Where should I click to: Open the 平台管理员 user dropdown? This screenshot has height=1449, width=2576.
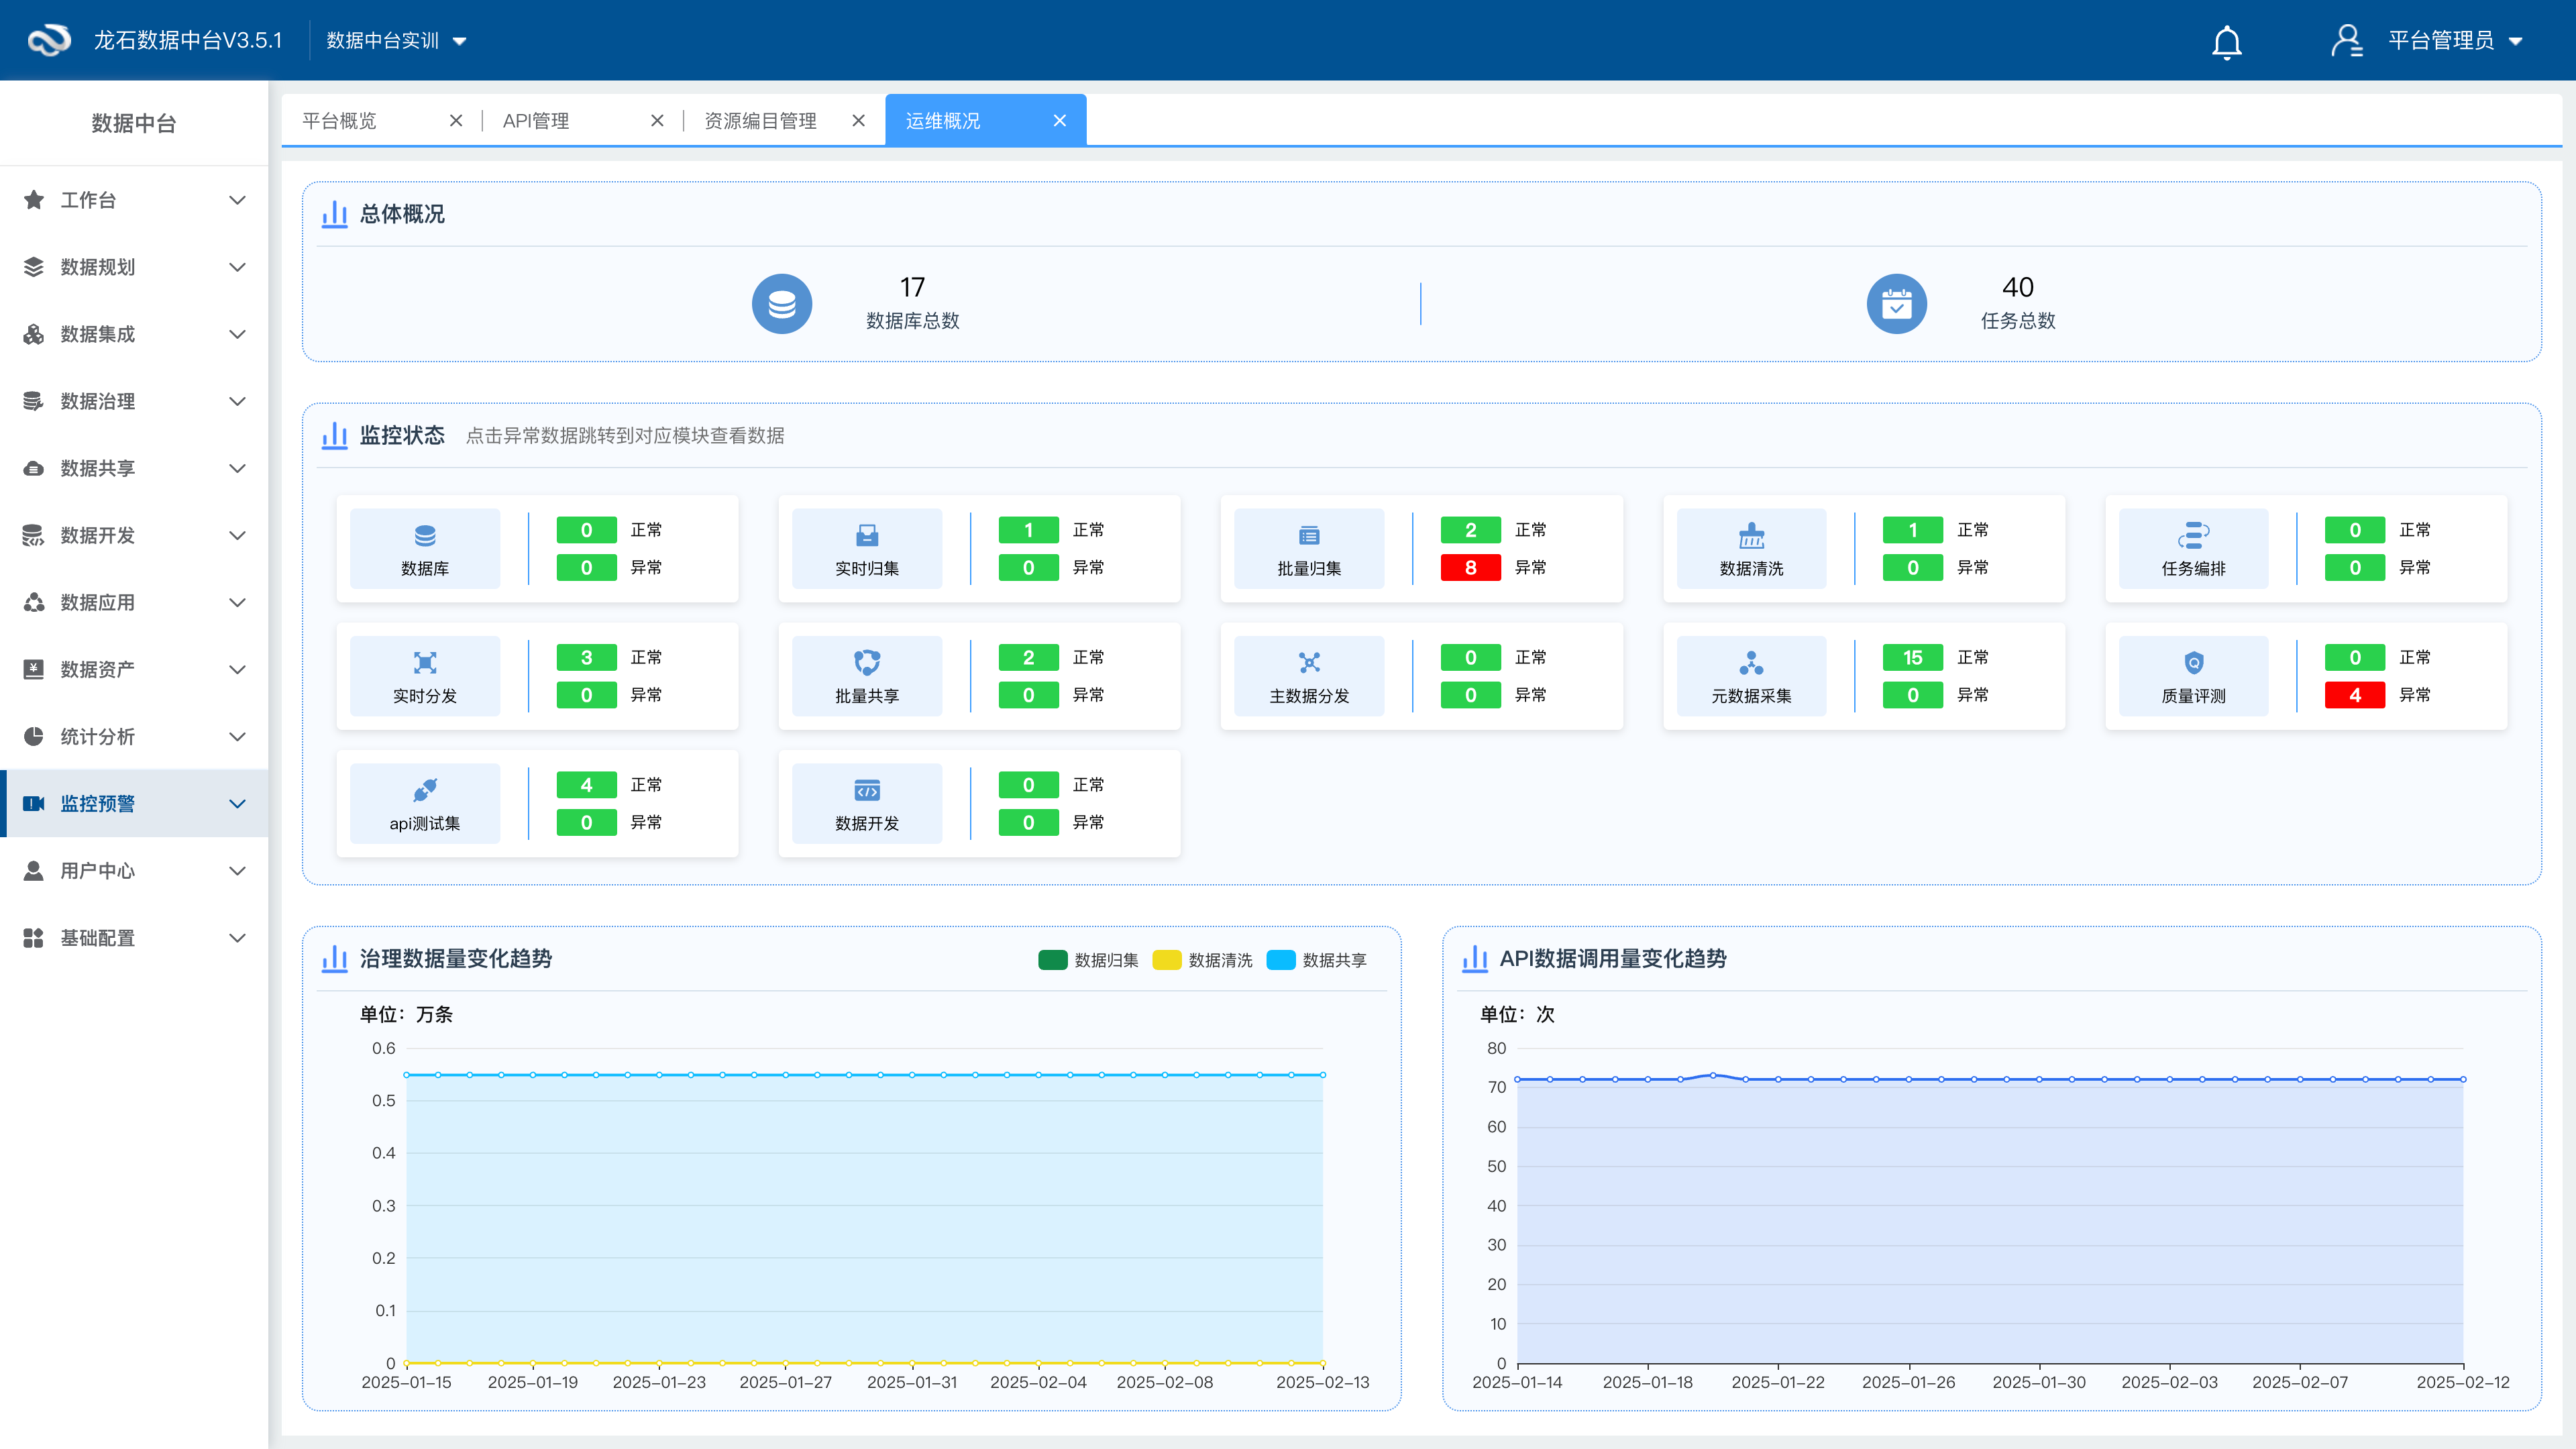point(2455,41)
